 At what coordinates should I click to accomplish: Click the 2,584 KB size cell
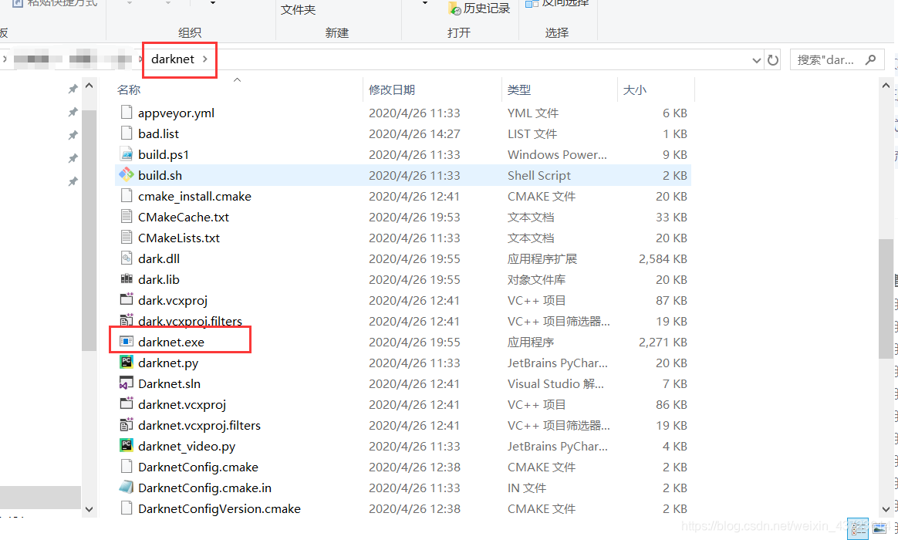663,259
